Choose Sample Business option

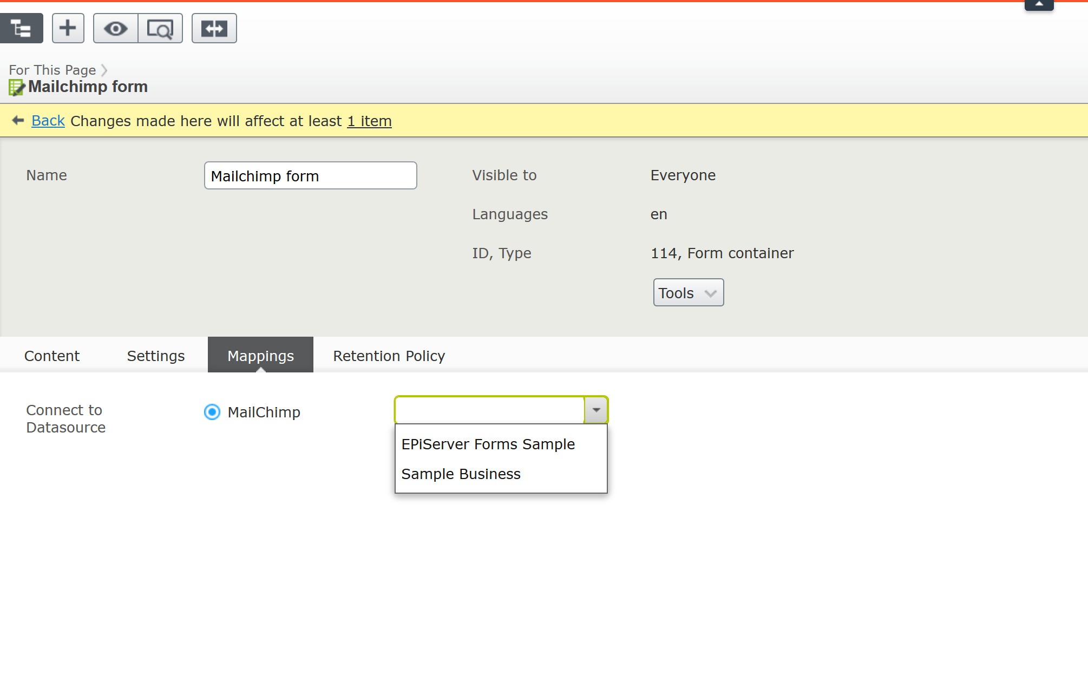(461, 474)
